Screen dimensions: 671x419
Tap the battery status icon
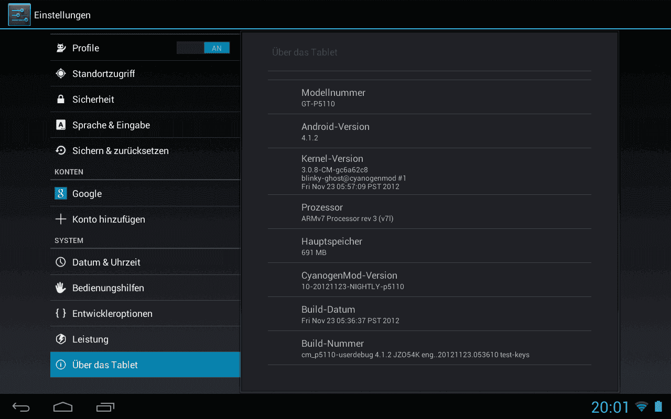point(658,406)
